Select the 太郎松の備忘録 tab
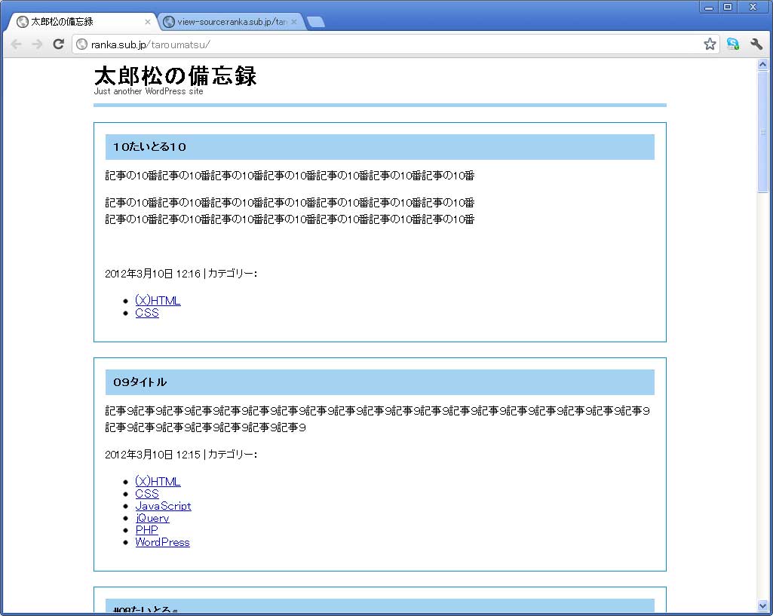Image resolution: width=773 pixels, height=616 pixels. [x=81, y=22]
